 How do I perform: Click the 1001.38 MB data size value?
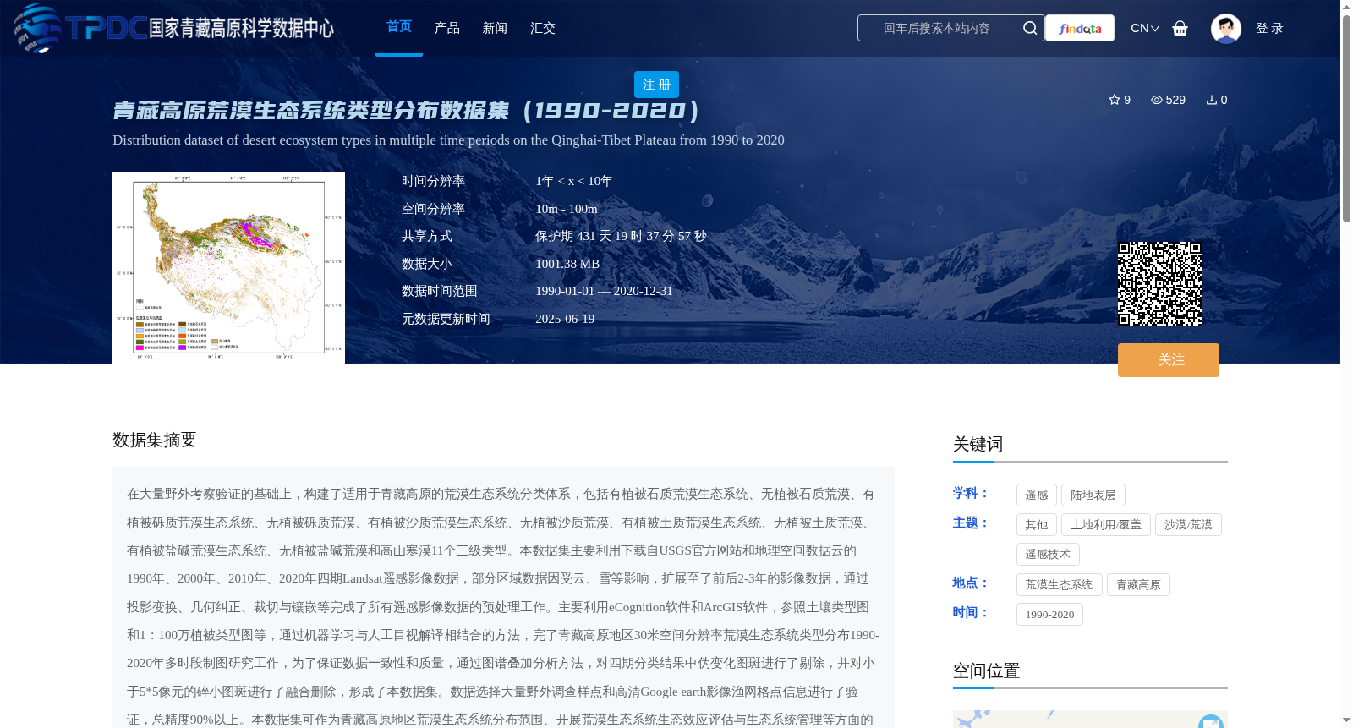tap(567, 264)
